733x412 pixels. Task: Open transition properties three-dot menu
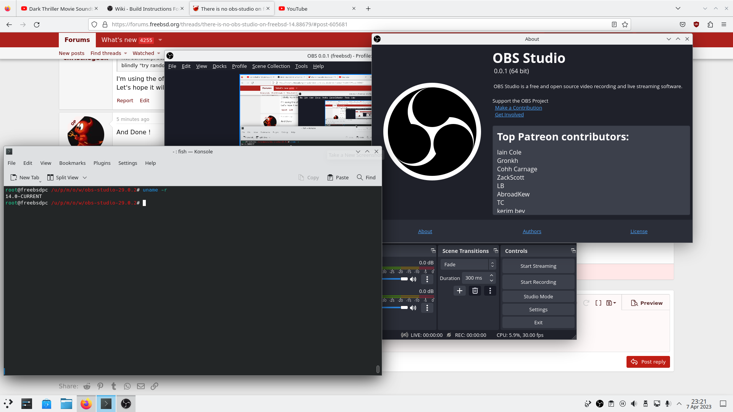pos(490,291)
